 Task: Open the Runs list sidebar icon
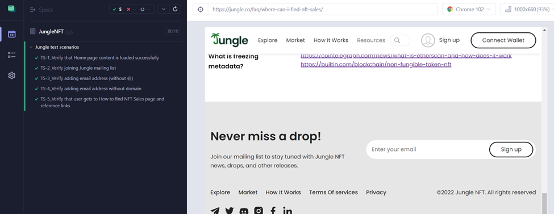tap(12, 54)
